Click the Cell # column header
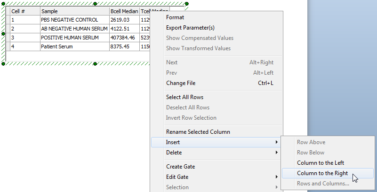Screen dimensions: 377x192 tap(24, 11)
